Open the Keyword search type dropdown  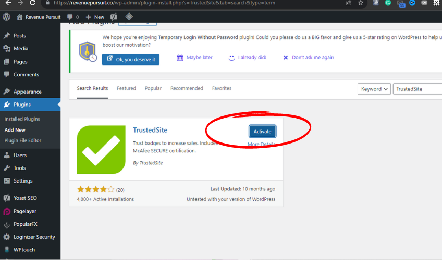pos(374,89)
